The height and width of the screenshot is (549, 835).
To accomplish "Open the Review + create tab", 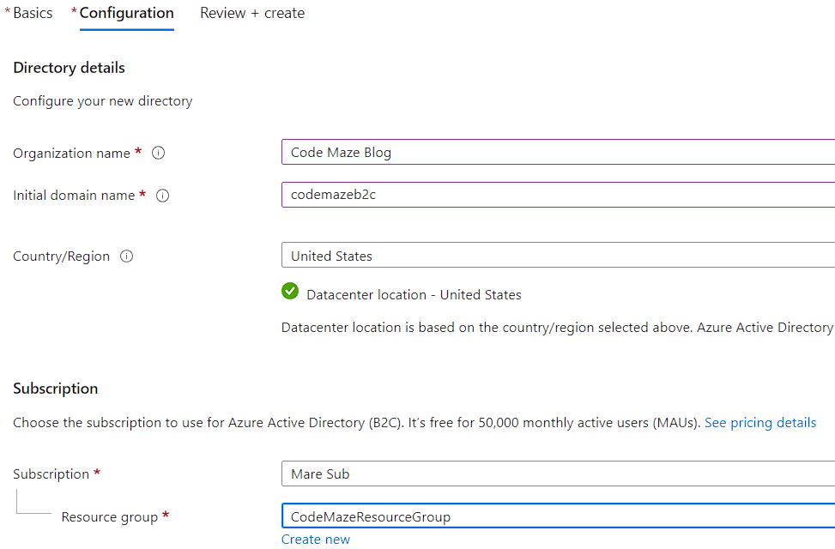I will pos(252,14).
